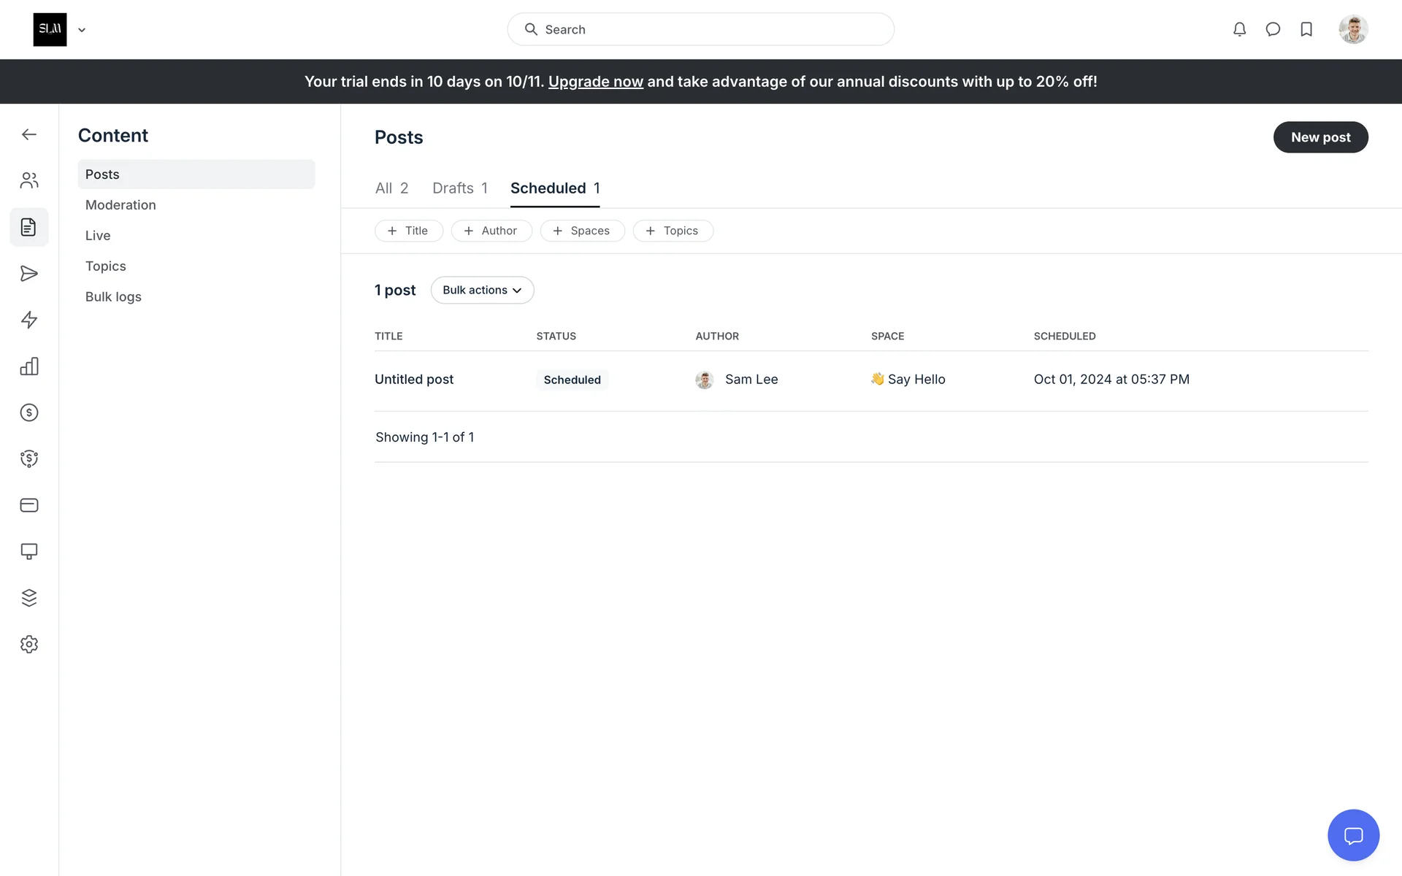Open the Members people icon in sidebar
This screenshot has height=876, width=1402.
click(x=29, y=180)
